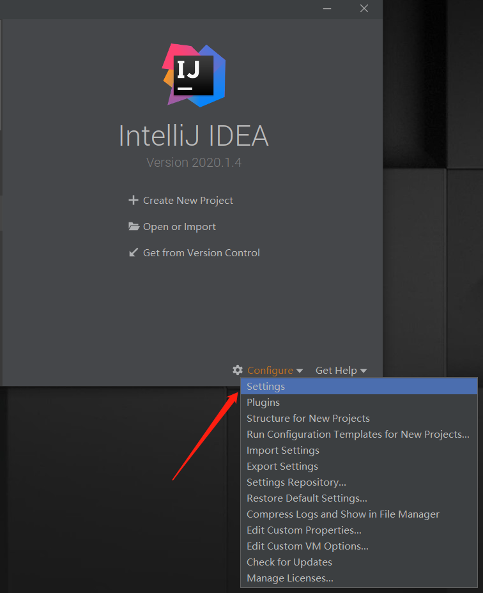The image size is (483, 593).
Task: Open Edit Custom Properties...
Action: [x=359, y=530]
